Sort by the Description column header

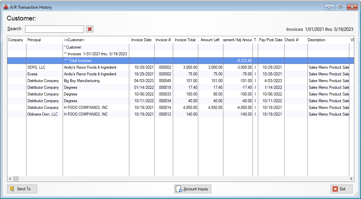[328, 40]
